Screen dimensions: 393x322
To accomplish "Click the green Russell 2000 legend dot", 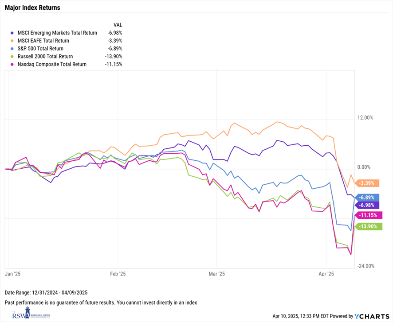I will click(11, 56).
